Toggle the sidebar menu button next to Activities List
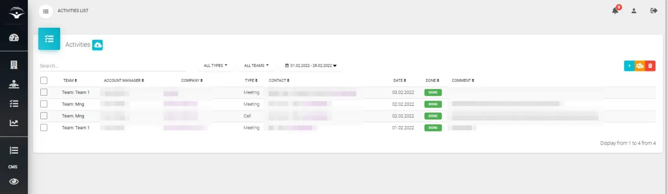The image size is (668, 194). point(45,11)
